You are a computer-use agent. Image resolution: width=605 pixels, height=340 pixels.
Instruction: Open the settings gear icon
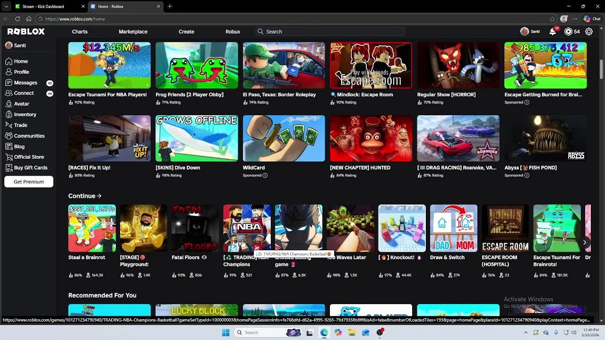pos(589,32)
